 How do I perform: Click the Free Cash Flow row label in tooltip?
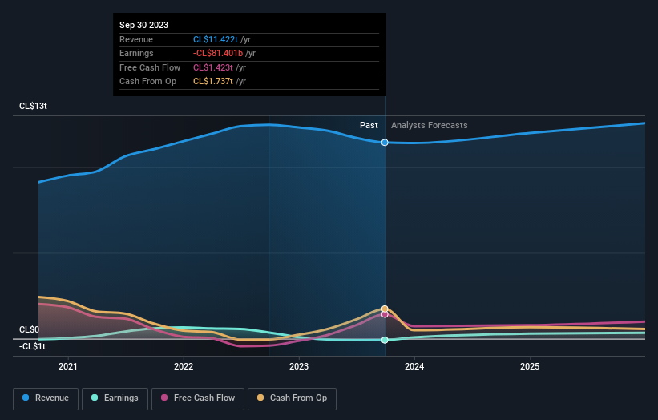click(x=150, y=67)
